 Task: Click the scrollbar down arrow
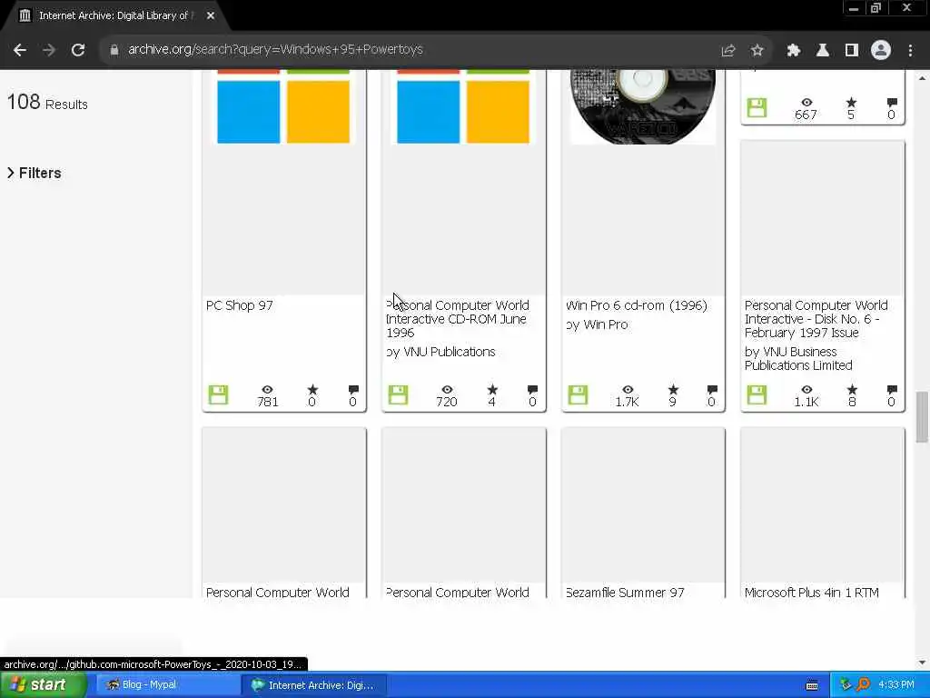pyautogui.click(x=922, y=663)
